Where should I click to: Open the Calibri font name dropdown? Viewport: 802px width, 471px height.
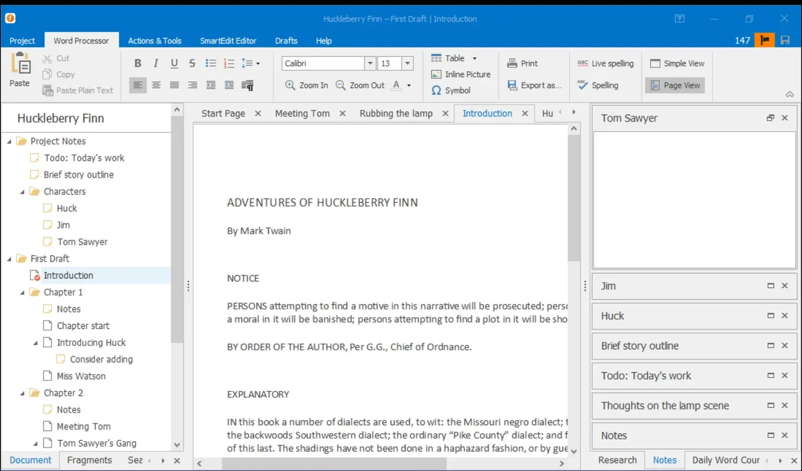370,63
